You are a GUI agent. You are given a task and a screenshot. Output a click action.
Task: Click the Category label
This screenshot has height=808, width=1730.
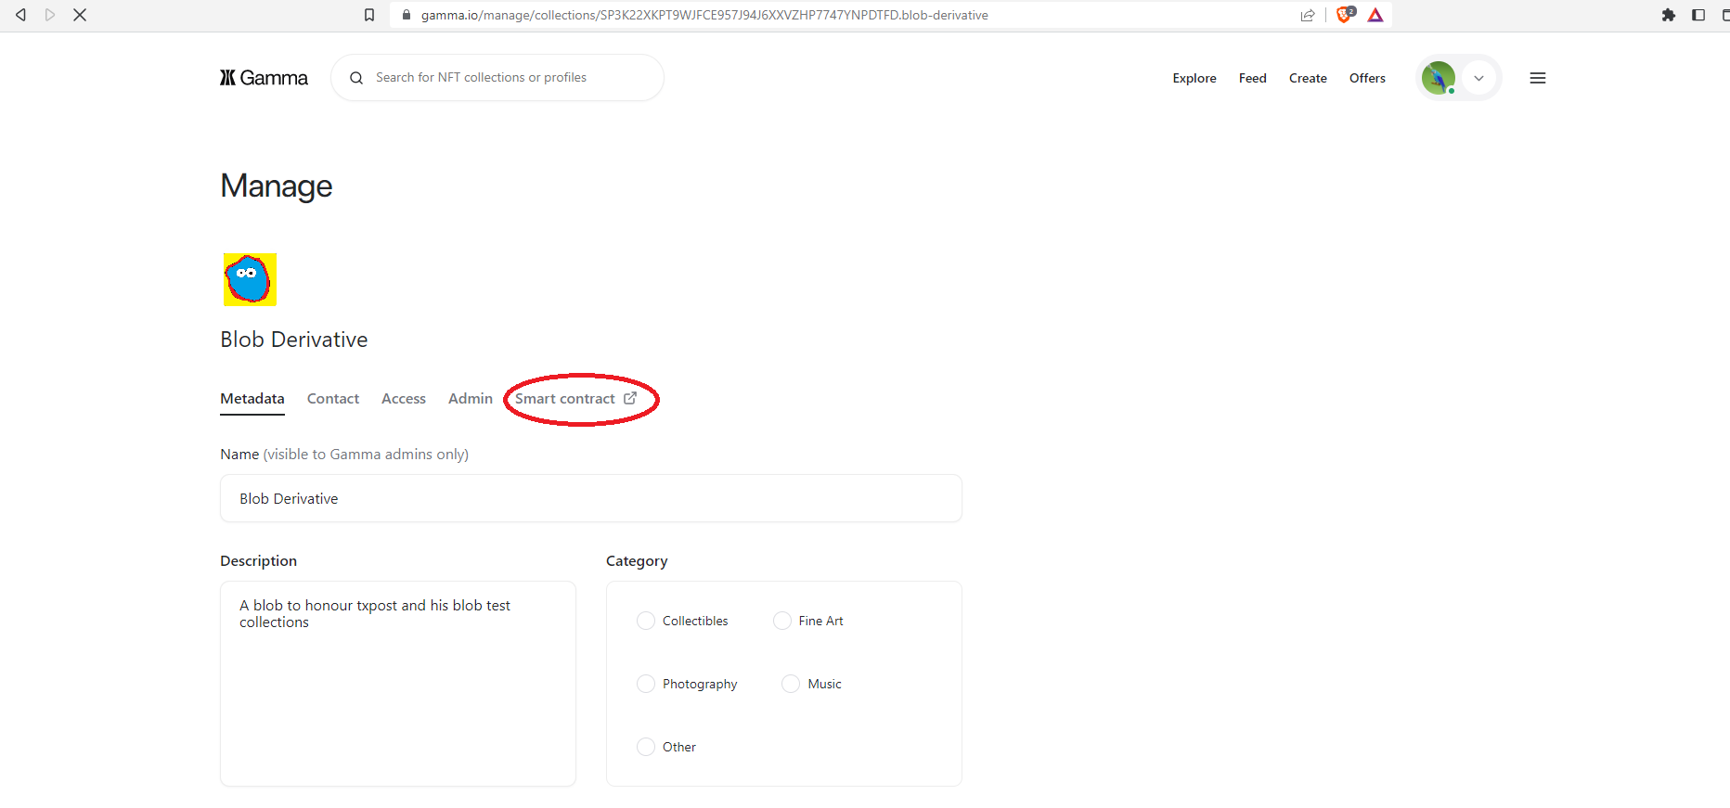637,561
